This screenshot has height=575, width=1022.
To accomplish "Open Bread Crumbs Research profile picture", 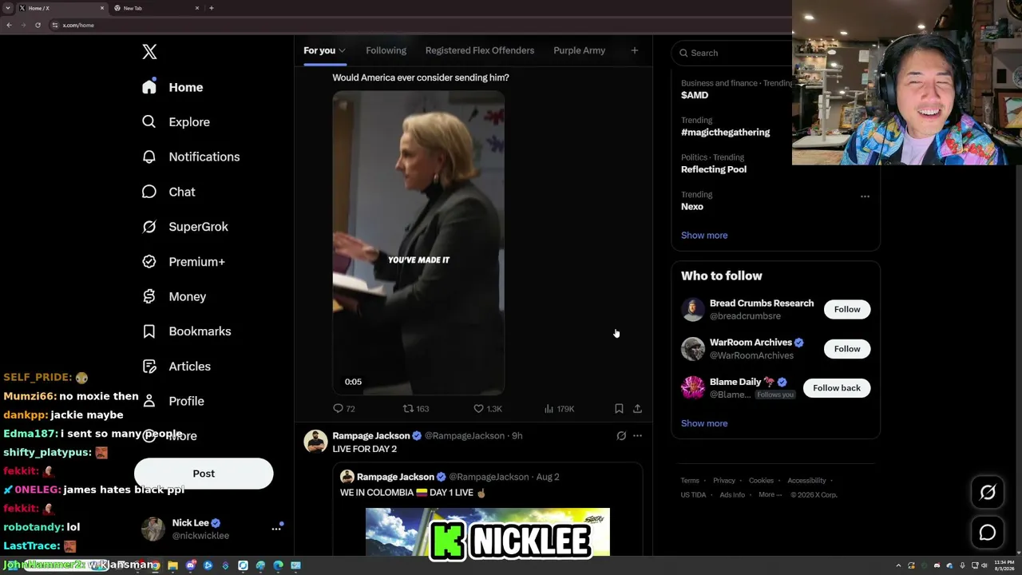I will coord(693,310).
